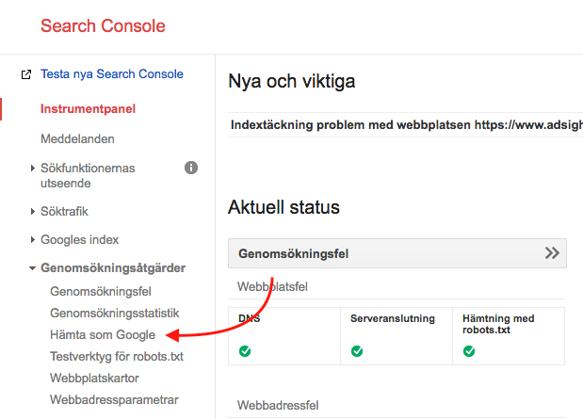Expand the Googles index section arrow
Screen dimensions: 583x419
pos(33,240)
